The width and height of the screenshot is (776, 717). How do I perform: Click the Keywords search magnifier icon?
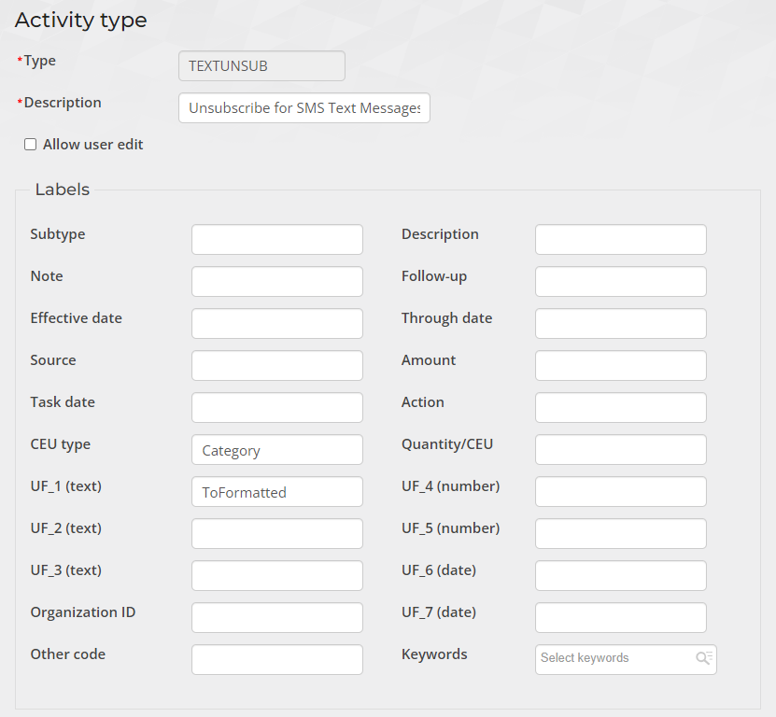(x=704, y=658)
